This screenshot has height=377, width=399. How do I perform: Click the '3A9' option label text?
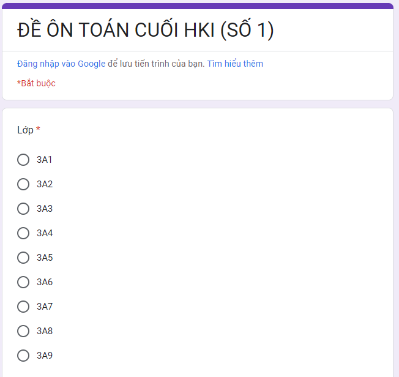pyautogui.click(x=45, y=356)
